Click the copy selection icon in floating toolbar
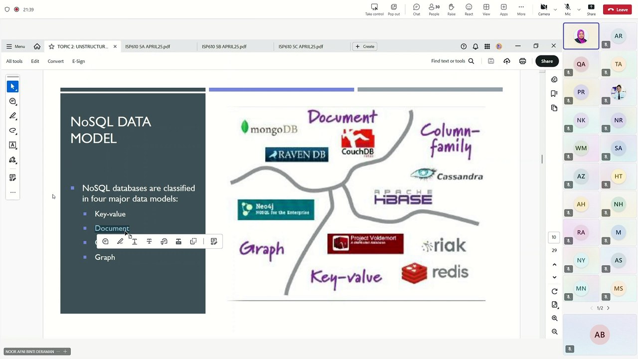Viewport: 638px width, 359px height. click(x=193, y=241)
